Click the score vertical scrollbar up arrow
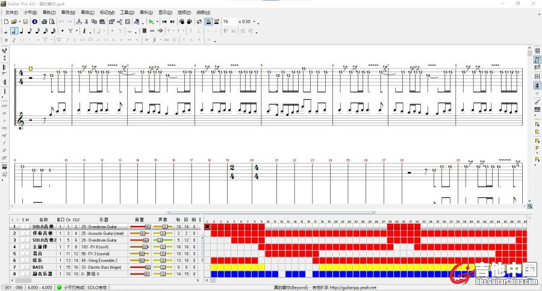 click(x=529, y=48)
